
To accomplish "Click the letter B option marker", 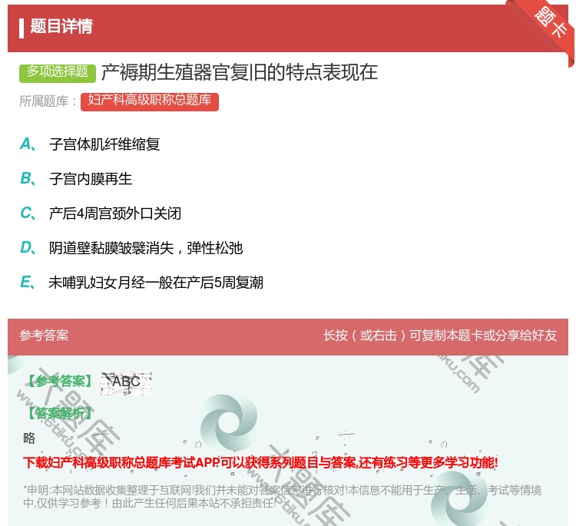I will [x=28, y=178].
